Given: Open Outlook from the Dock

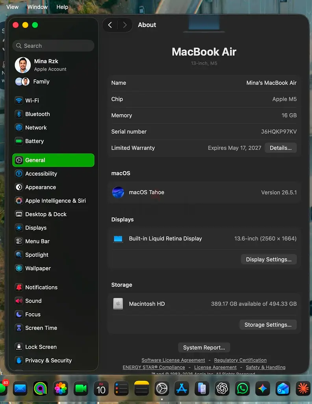Looking at the screenshot, I should point(283,388).
